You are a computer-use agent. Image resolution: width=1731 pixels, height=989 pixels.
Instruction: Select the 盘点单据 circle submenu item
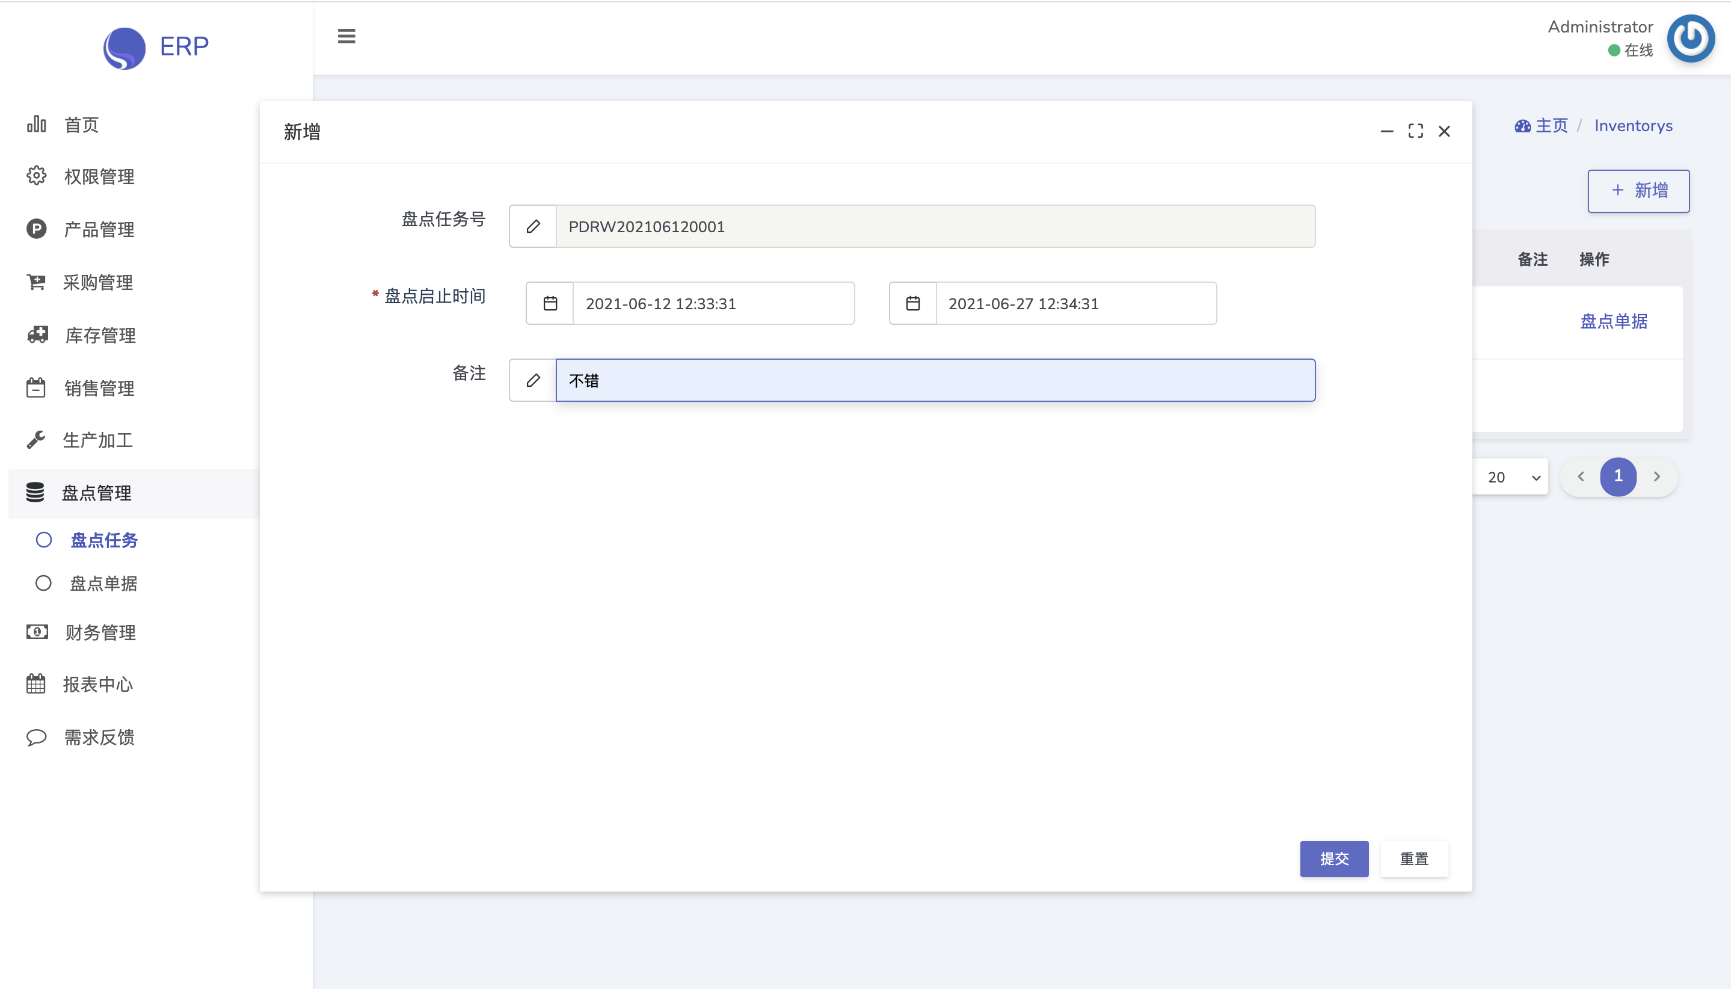point(103,584)
